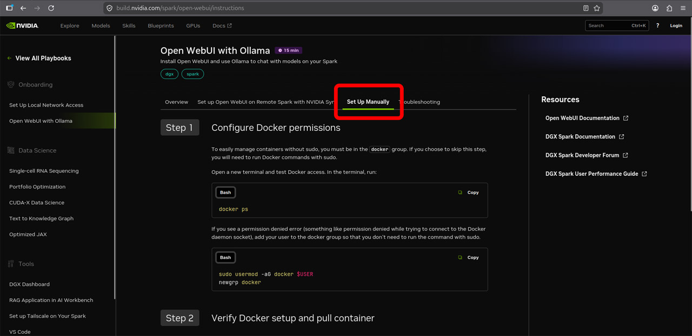692x336 pixels.
Task: Click the browser forward arrow
Action: [x=37, y=8]
